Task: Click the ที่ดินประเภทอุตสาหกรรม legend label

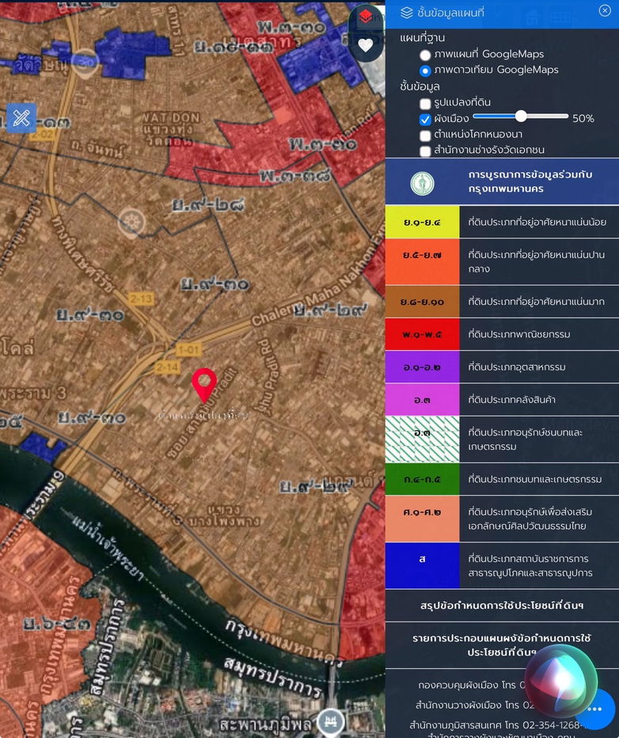Action: click(x=516, y=367)
